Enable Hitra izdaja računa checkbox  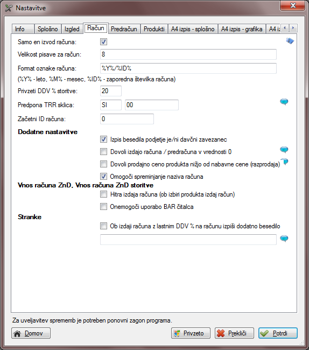(103, 194)
